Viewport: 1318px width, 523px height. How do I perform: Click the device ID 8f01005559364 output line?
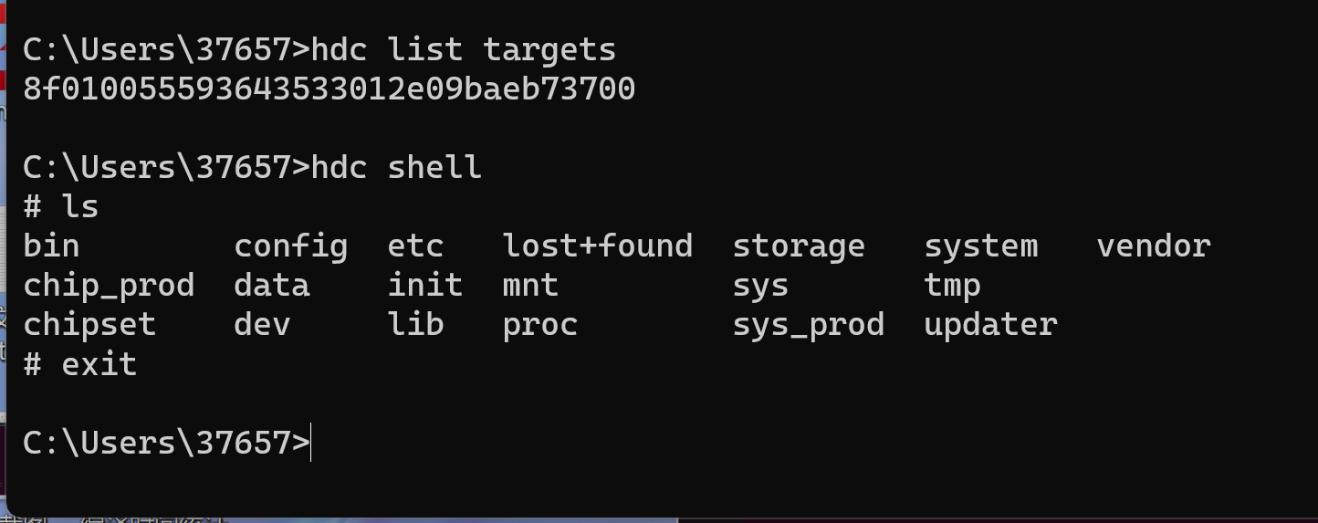click(x=329, y=89)
